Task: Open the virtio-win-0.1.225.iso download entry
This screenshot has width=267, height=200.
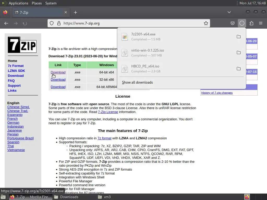Action: click(x=177, y=53)
